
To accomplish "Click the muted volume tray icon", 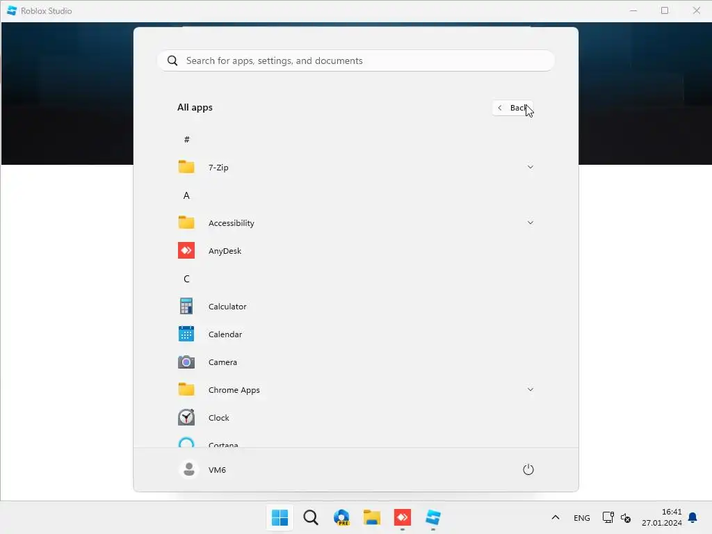I will [x=626, y=517].
